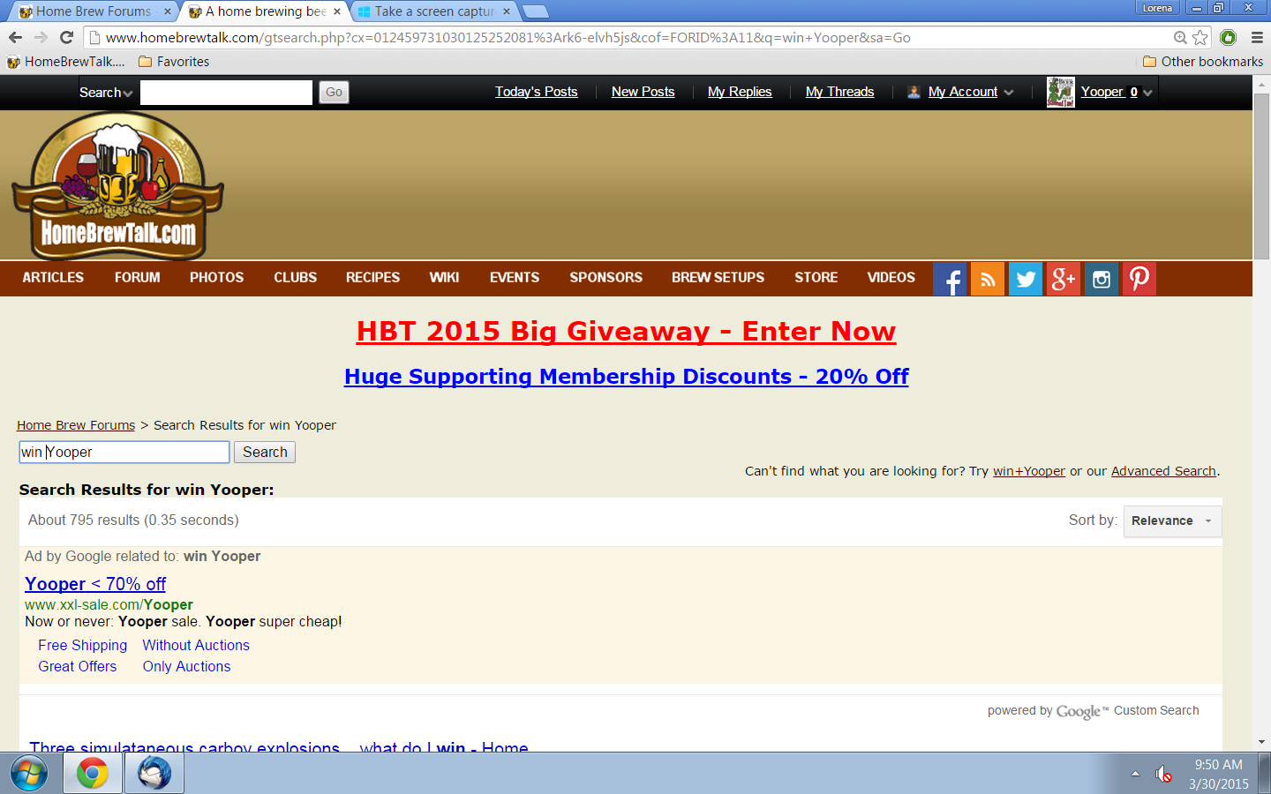Switch to Take a screen capture tab
Image resolution: width=1271 pixels, height=794 pixels.
pos(434,11)
